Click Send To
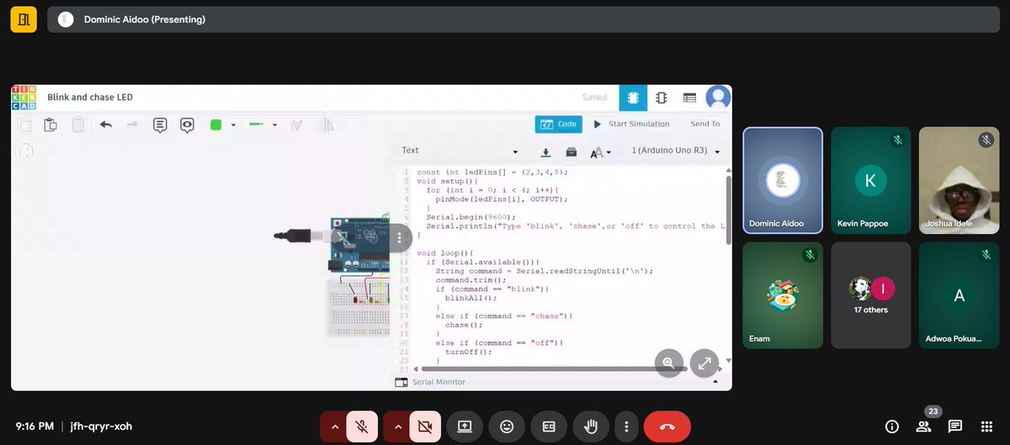This screenshot has height=445, width=1010. coord(705,124)
